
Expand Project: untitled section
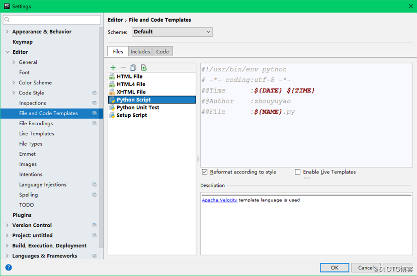click(7, 235)
